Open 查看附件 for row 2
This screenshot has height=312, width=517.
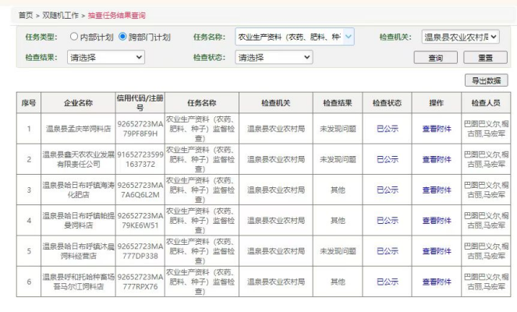(437, 159)
